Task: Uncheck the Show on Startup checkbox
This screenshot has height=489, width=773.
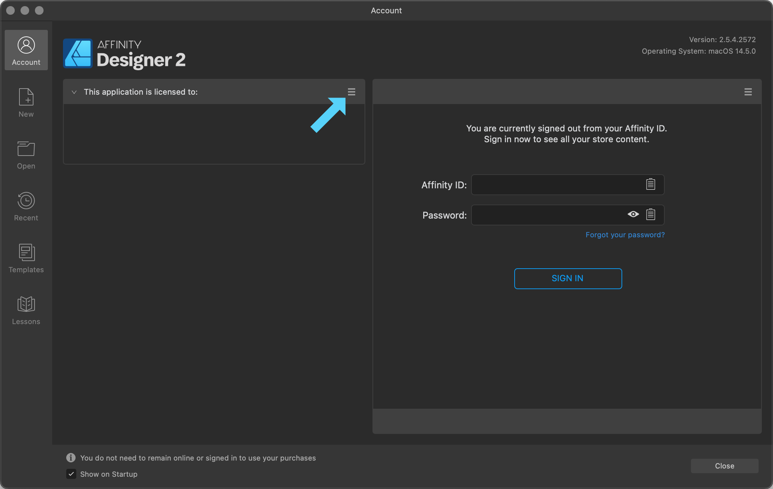Action: pyautogui.click(x=71, y=474)
